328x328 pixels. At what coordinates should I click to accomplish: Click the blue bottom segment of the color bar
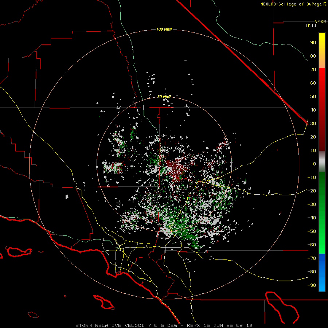322,273
